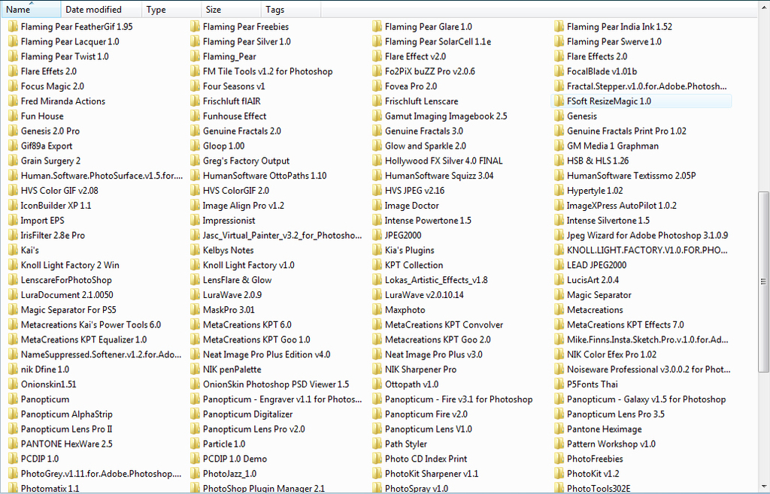This screenshot has height=494, width=770.
Task: Click the "Photo CD Index Print" folder name
Action: (426, 459)
